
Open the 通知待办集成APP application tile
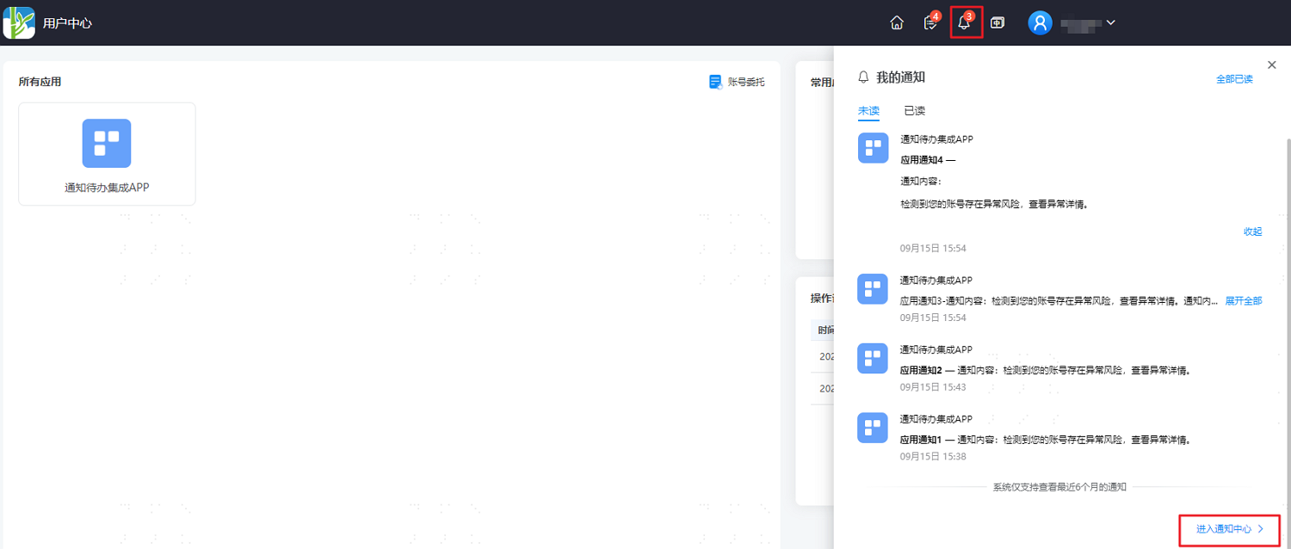(x=107, y=154)
